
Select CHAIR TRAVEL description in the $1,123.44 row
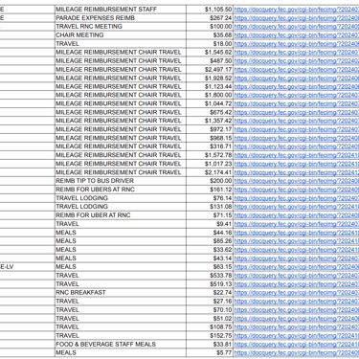pos(121,87)
